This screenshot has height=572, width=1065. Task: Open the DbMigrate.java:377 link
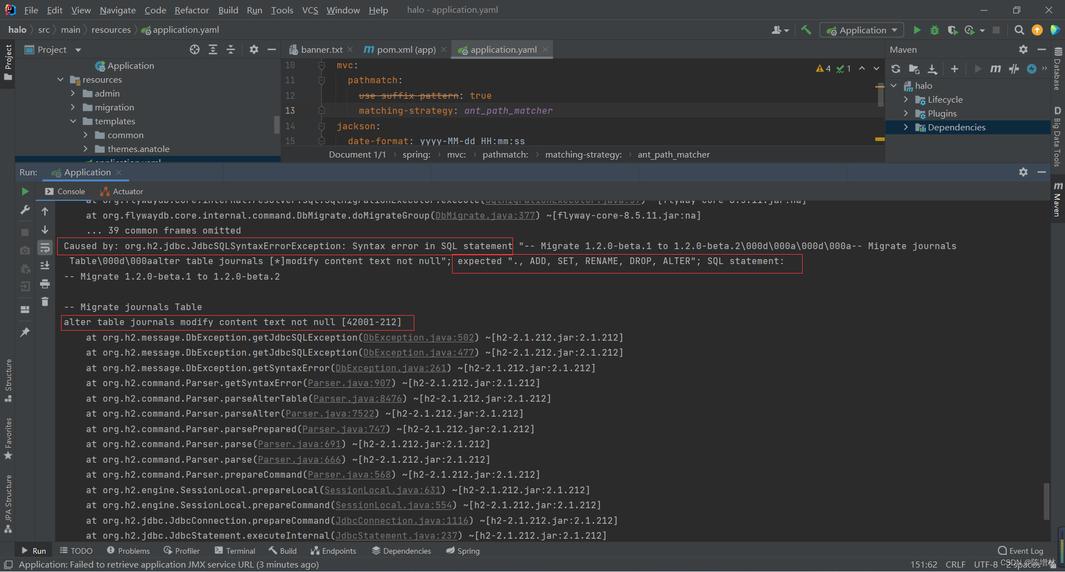pos(485,215)
